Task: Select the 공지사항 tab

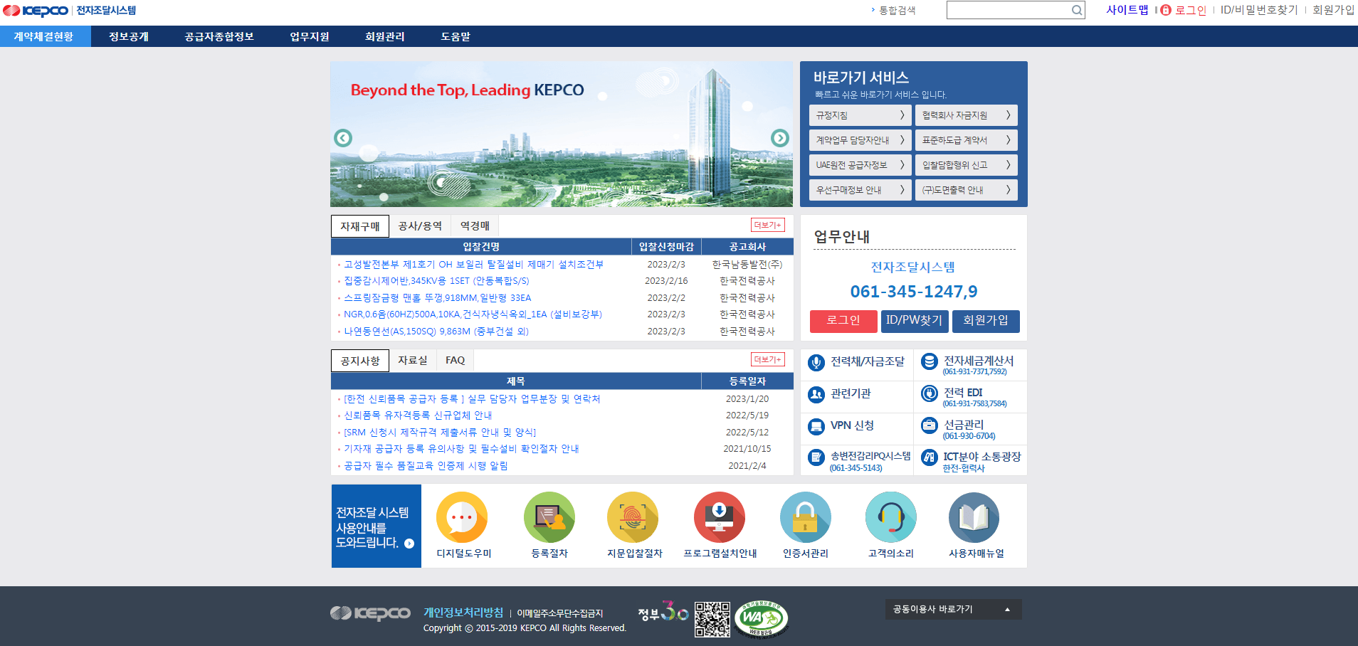Action: 360,361
